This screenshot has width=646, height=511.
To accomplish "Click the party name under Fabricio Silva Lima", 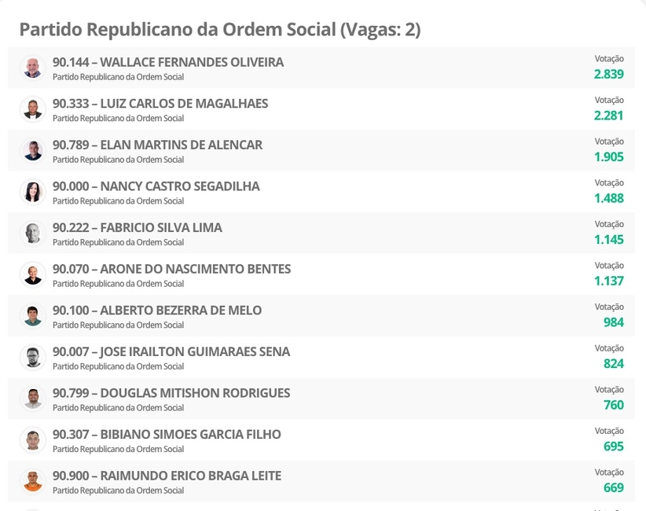I will [118, 242].
